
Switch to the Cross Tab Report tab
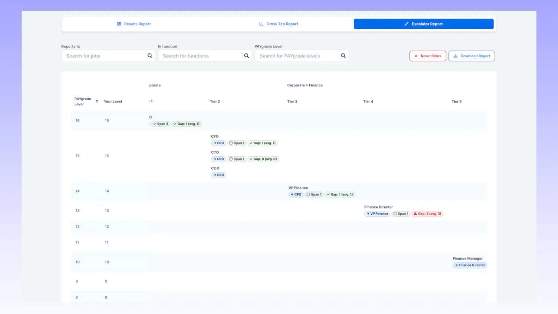tap(279, 24)
